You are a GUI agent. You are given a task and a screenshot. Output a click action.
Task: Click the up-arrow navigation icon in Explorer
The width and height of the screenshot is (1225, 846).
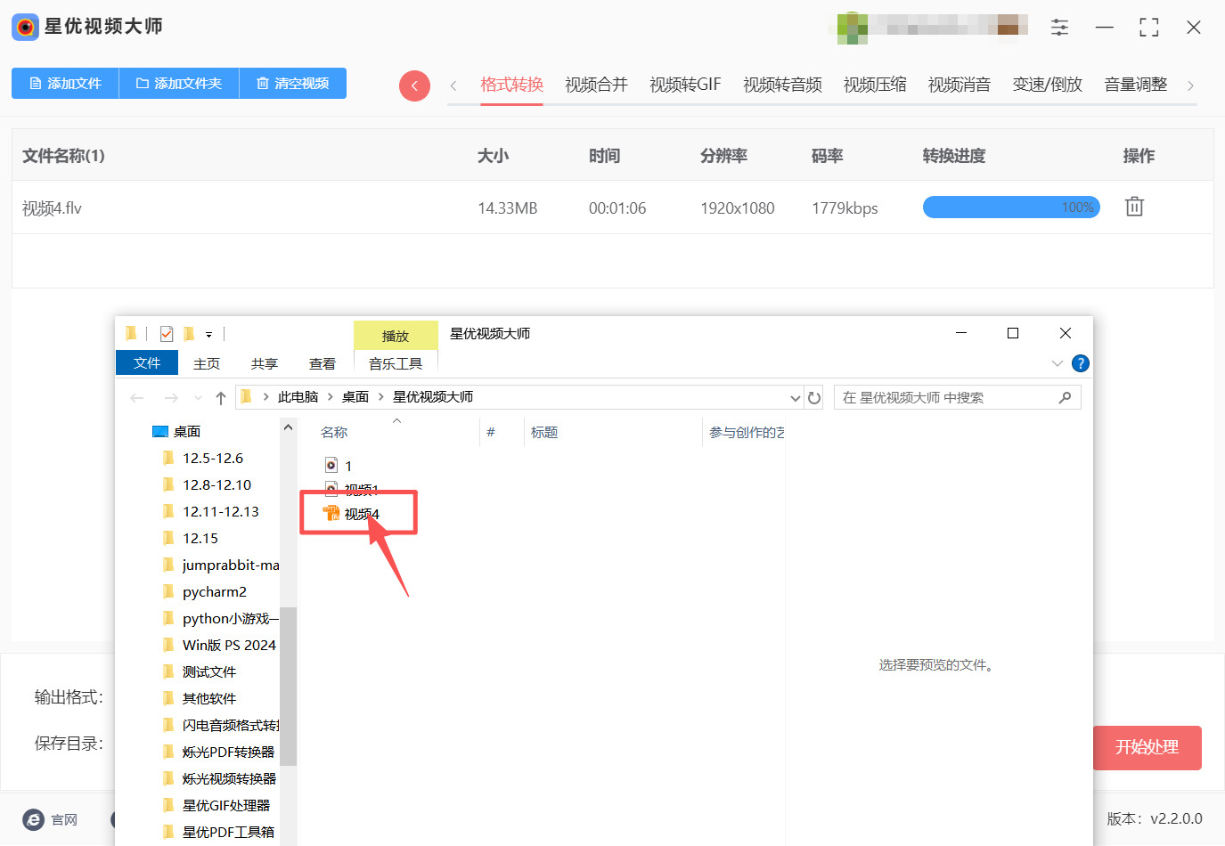(x=220, y=397)
